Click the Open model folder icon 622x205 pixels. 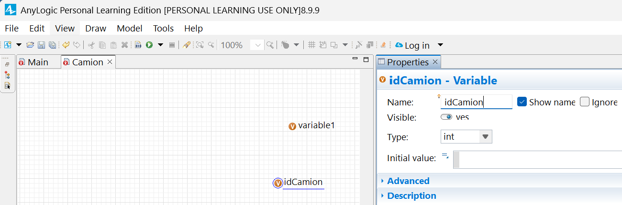[30, 45]
